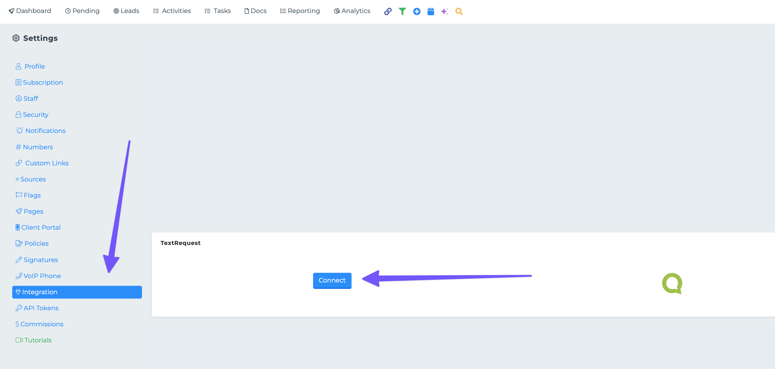Image resolution: width=775 pixels, height=369 pixels.
Task: Go to Leads in top navigation
Action: (x=126, y=11)
